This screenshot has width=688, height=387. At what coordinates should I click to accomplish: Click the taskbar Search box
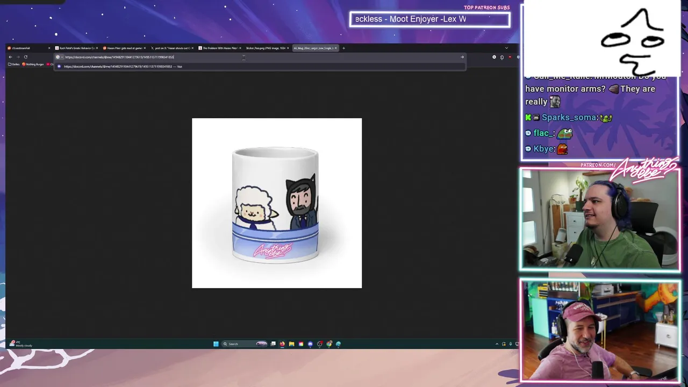[x=245, y=344]
